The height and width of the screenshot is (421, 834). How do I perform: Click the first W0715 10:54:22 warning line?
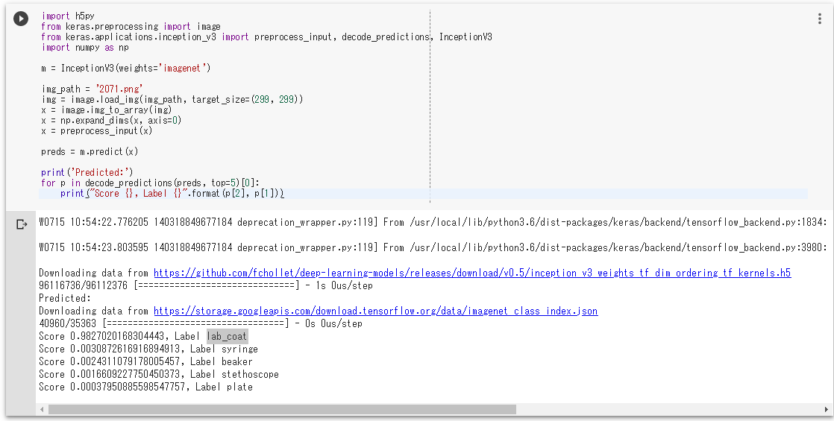pyautogui.click(x=433, y=222)
